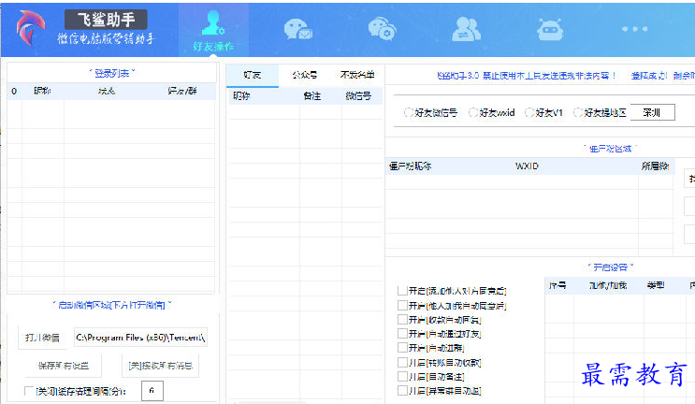Viewport: 695px width, 404px height.
Task: Open the robot auto-reply icon section
Action: (x=550, y=30)
